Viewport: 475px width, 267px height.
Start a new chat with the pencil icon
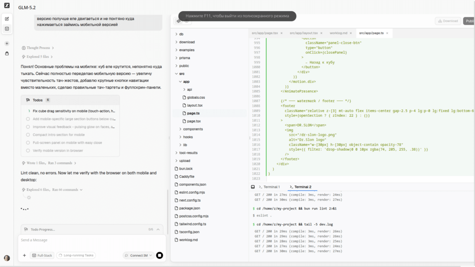pos(7,19)
